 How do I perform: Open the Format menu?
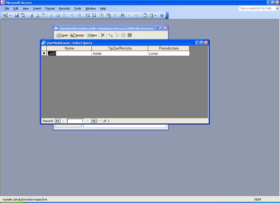tap(50, 8)
